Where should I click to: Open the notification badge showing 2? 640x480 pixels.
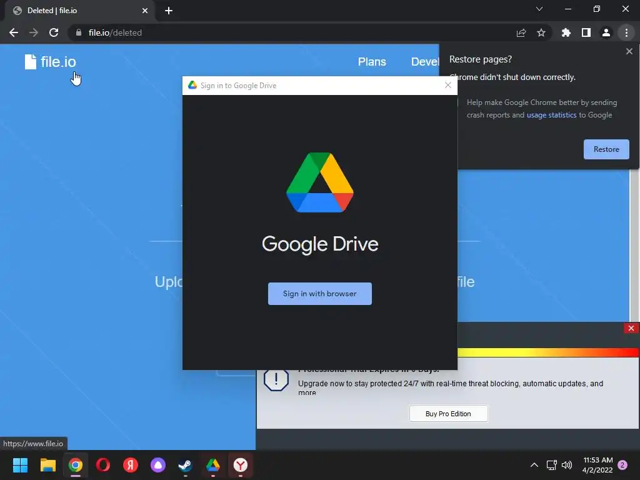(x=622, y=465)
